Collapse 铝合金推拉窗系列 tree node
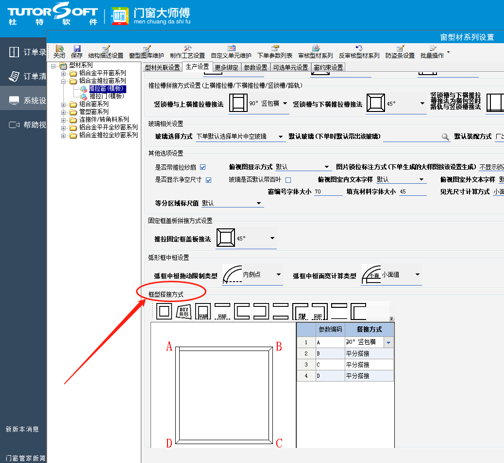The width and height of the screenshot is (504, 463). point(63,81)
